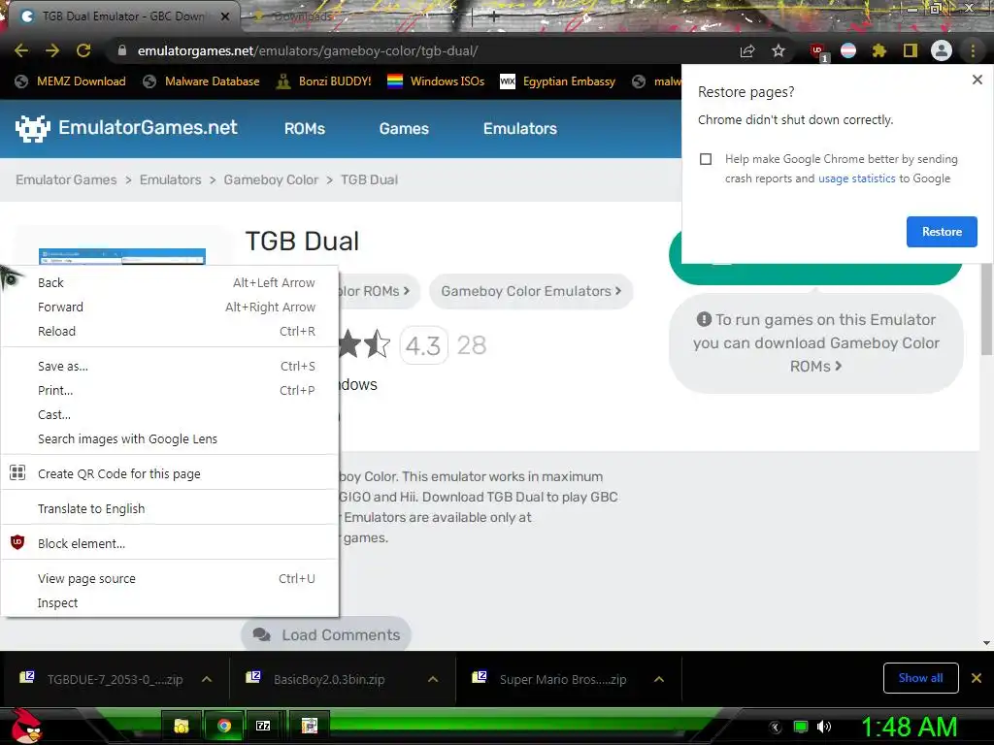994x745 pixels.
Task: Click Emulator Games breadcrumb link
Action: tap(66, 179)
